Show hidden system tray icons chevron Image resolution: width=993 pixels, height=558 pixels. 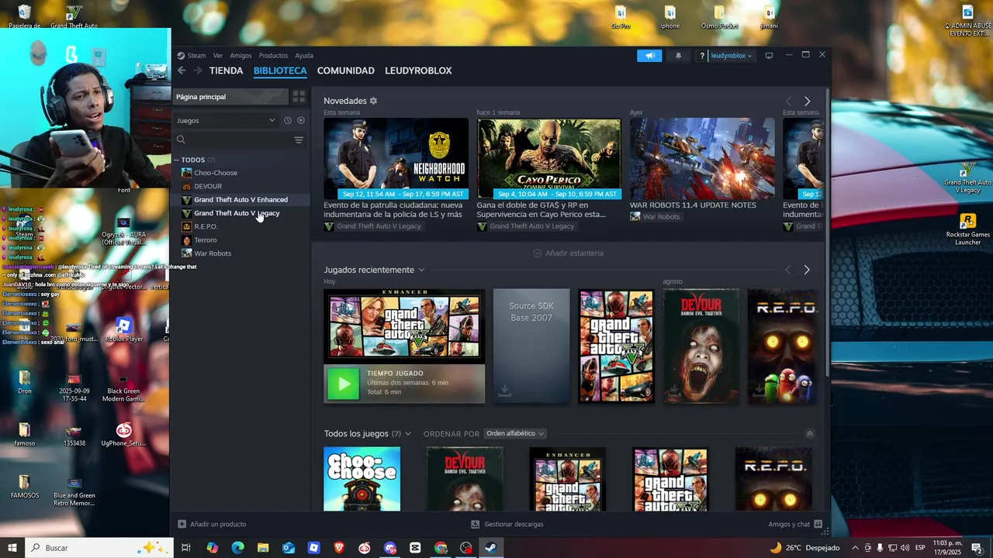coord(855,548)
